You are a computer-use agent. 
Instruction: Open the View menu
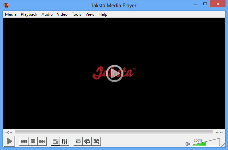click(90, 14)
